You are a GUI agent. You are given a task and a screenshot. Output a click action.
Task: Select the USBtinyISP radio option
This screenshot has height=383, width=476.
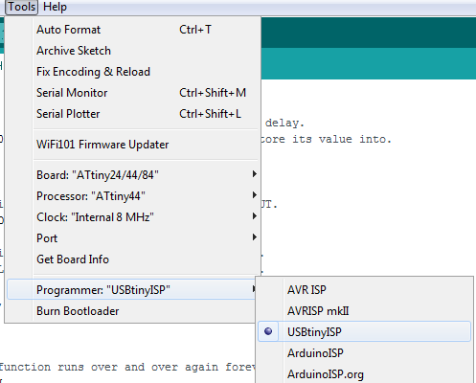click(x=364, y=331)
